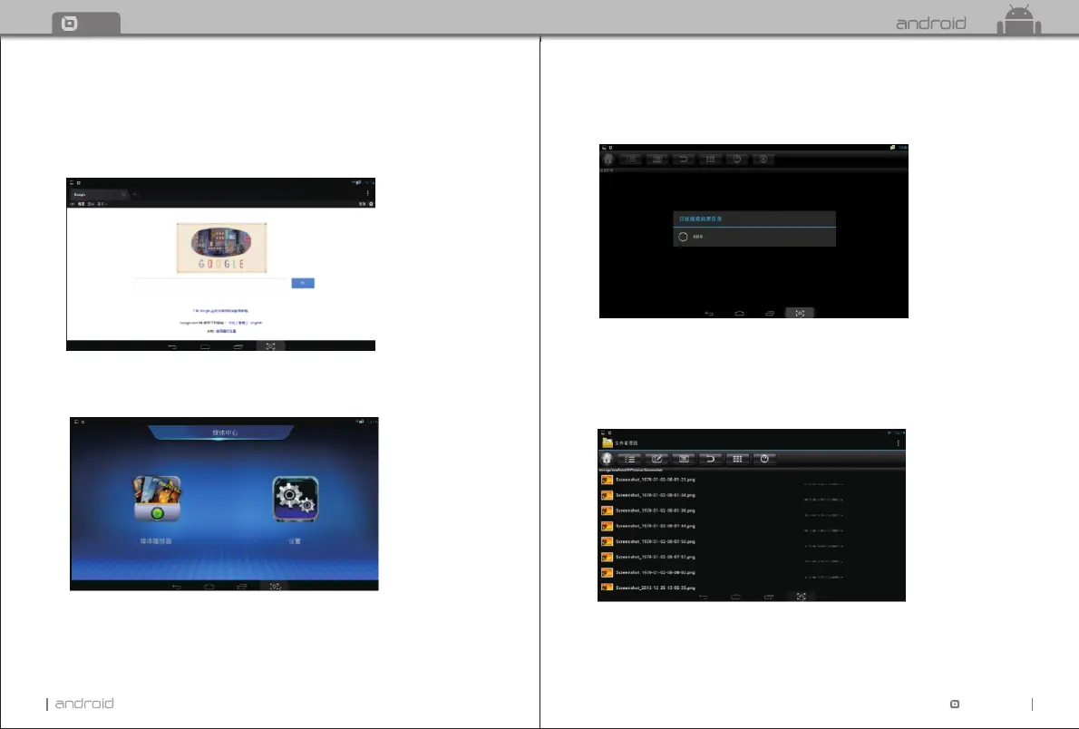The height and width of the screenshot is (729, 1079).
Task: Open the first screenshot file ending 01-21.png
Action: (x=655, y=480)
